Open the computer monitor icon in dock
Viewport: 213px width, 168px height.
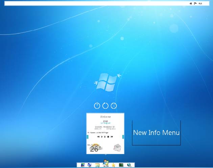(x=90, y=165)
